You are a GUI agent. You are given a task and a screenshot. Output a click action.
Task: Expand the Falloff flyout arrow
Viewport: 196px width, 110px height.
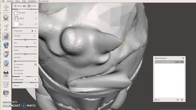pyautogui.click(x=36, y=18)
